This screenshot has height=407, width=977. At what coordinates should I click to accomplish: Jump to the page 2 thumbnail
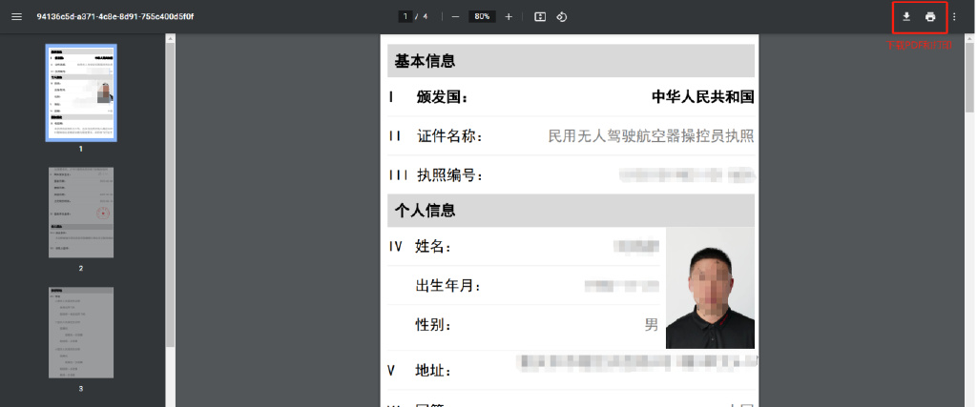(81, 212)
